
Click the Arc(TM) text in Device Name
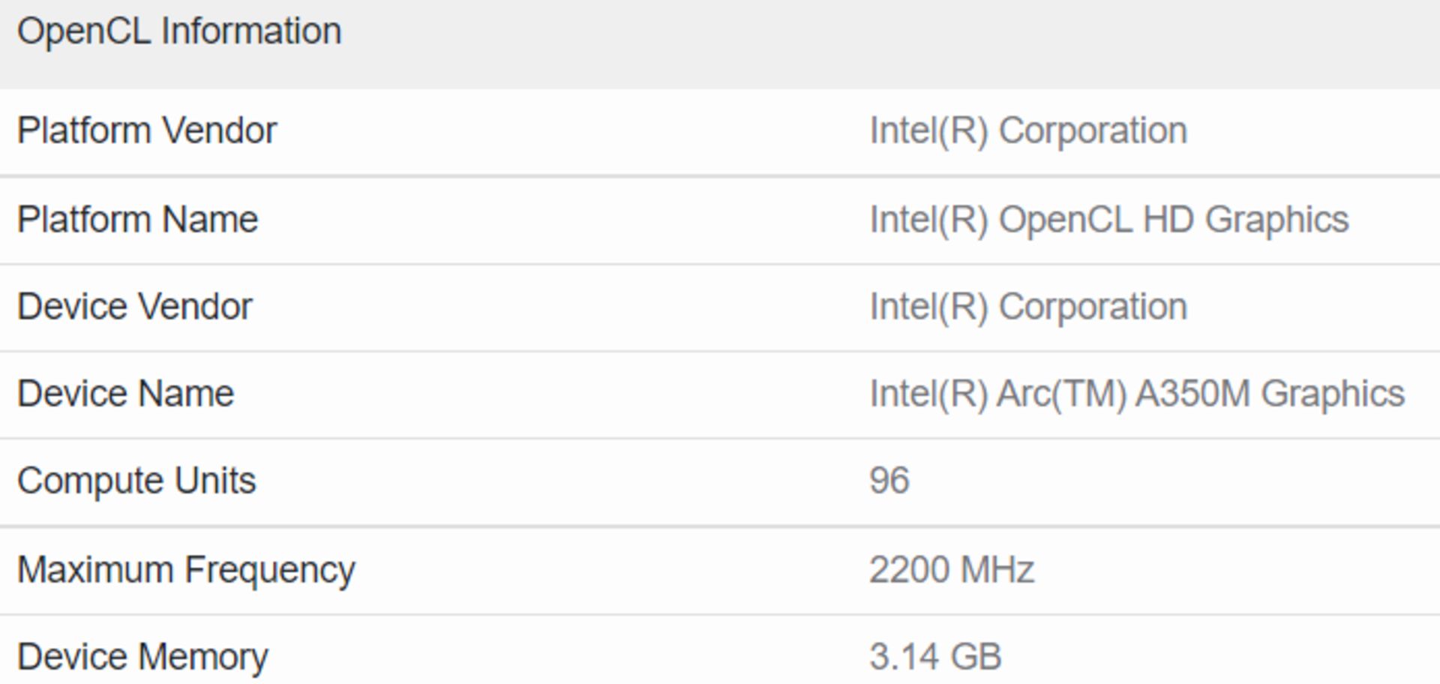click(x=1061, y=394)
